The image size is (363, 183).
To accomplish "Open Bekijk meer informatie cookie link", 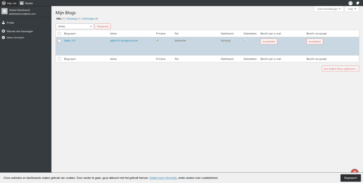I will point(163,178).
